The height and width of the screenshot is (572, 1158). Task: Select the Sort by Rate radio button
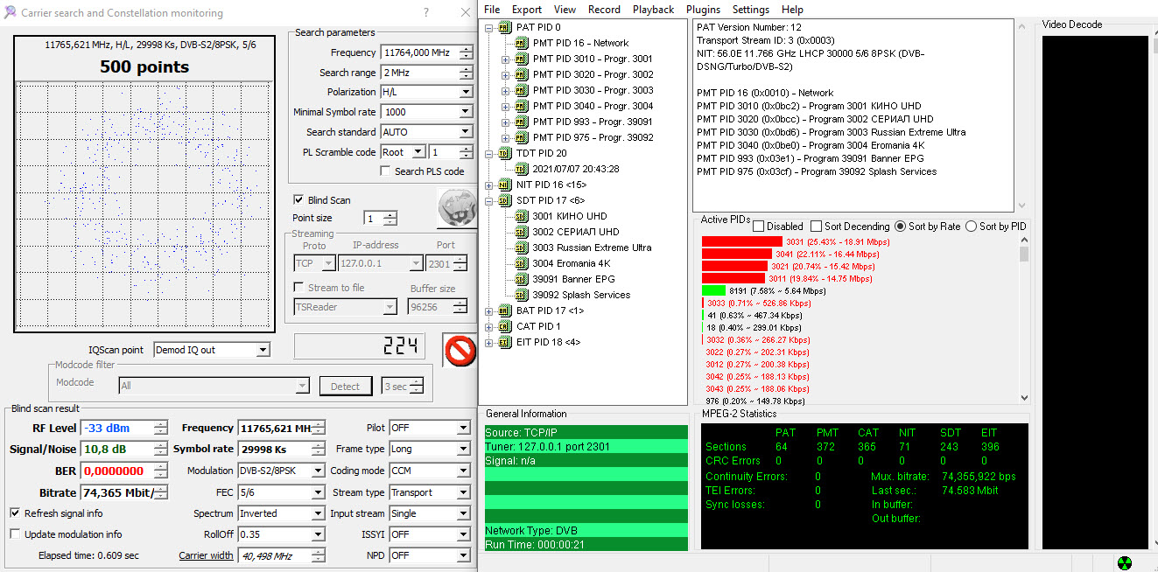click(900, 227)
